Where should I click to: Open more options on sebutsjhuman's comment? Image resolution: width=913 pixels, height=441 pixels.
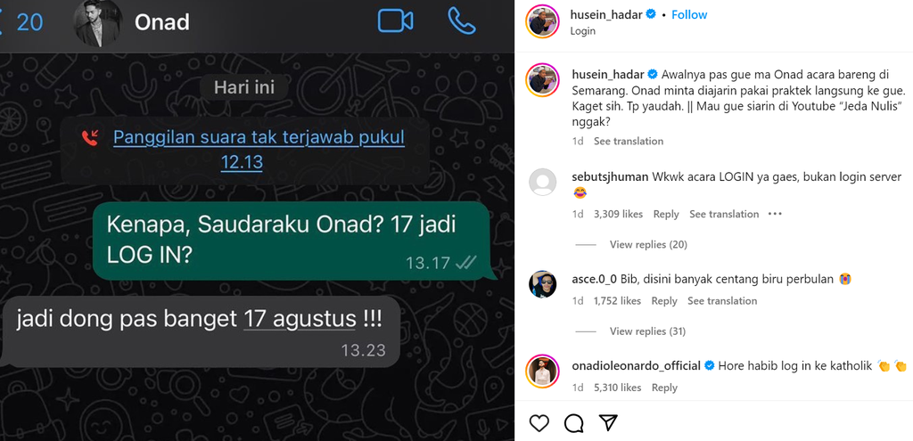tap(775, 214)
